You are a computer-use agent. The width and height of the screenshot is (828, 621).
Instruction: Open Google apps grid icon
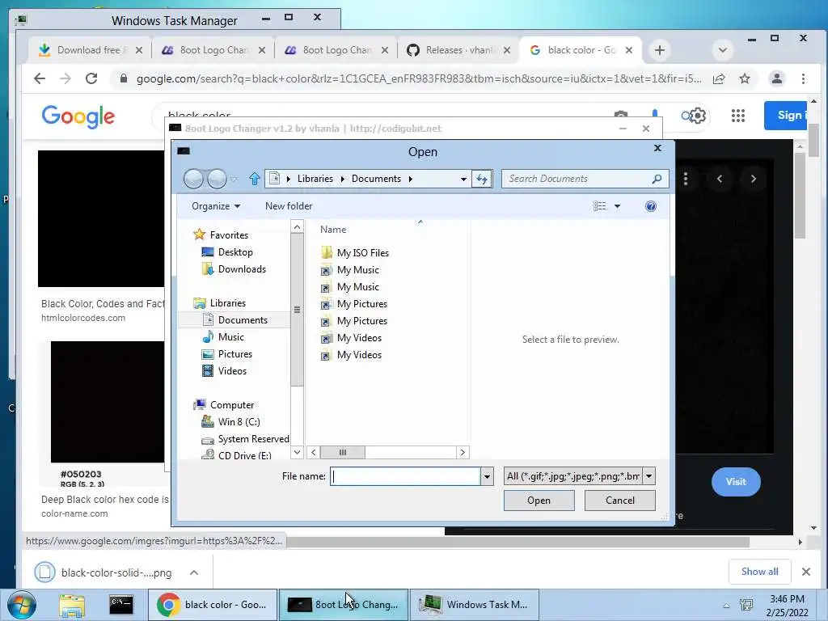pyautogui.click(x=737, y=116)
